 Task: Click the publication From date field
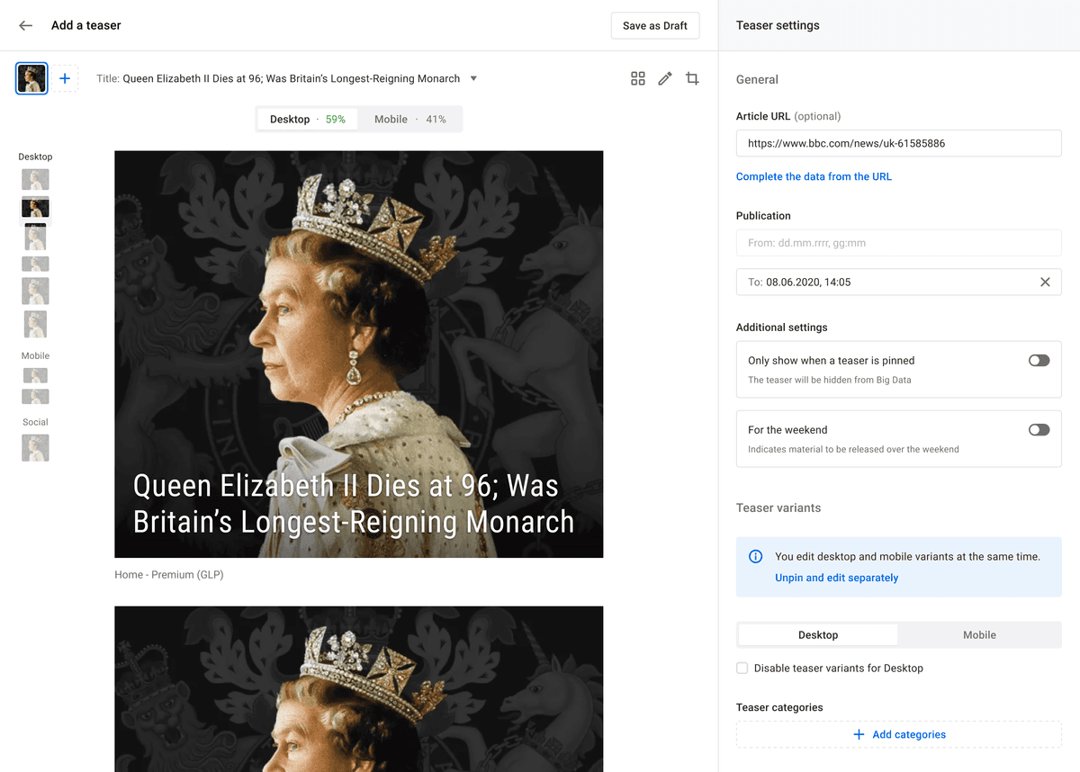coord(899,243)
